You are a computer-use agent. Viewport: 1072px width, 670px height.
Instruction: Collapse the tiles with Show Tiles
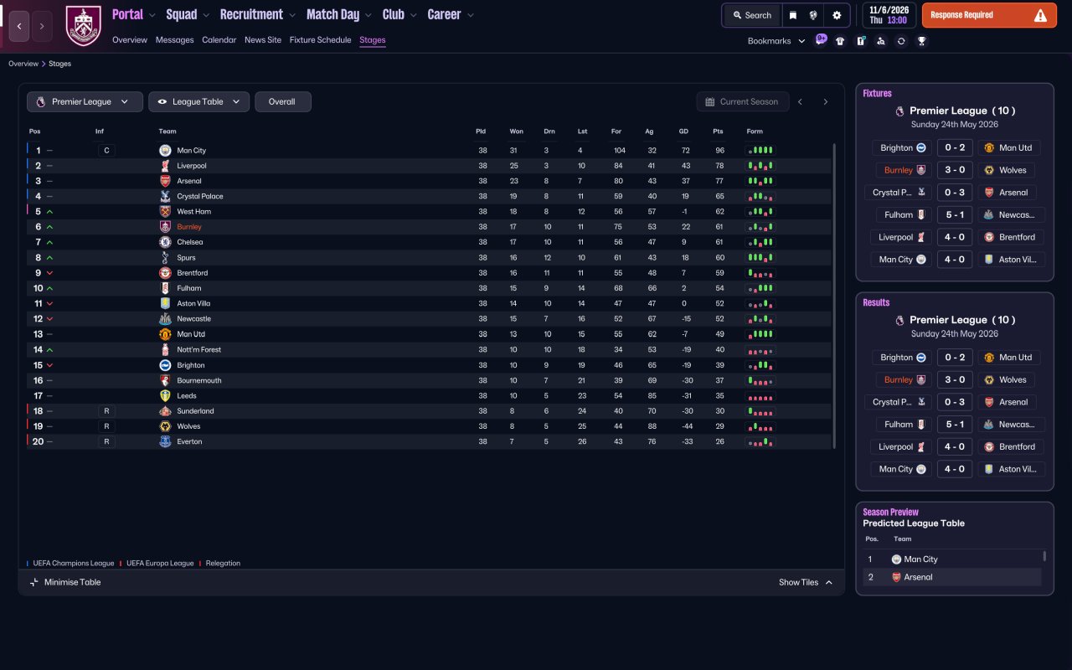coord(806,583)
